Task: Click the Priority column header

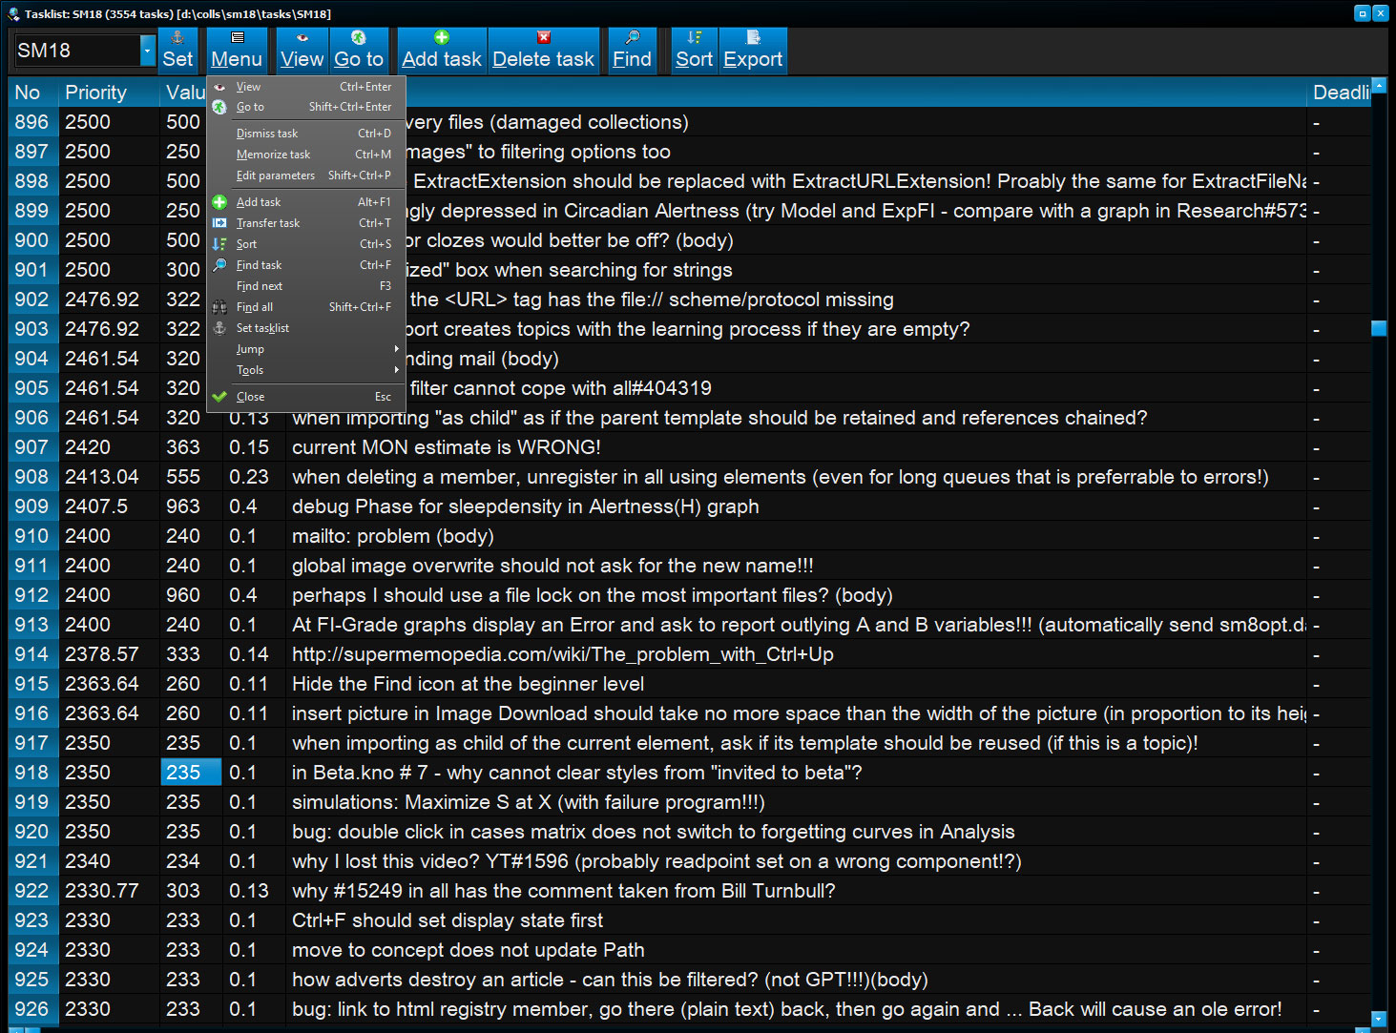Action: [x=95, y=93]
